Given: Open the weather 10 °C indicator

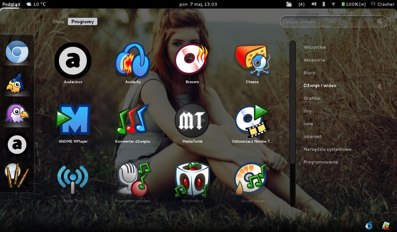Looking at the screenshot, I should click(36, 4).
